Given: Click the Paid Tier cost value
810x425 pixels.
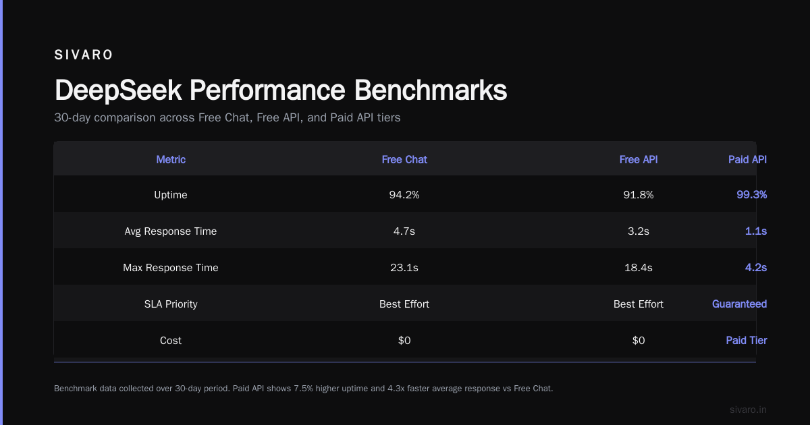Looking at the screenshot, I should tap(746, 341).
